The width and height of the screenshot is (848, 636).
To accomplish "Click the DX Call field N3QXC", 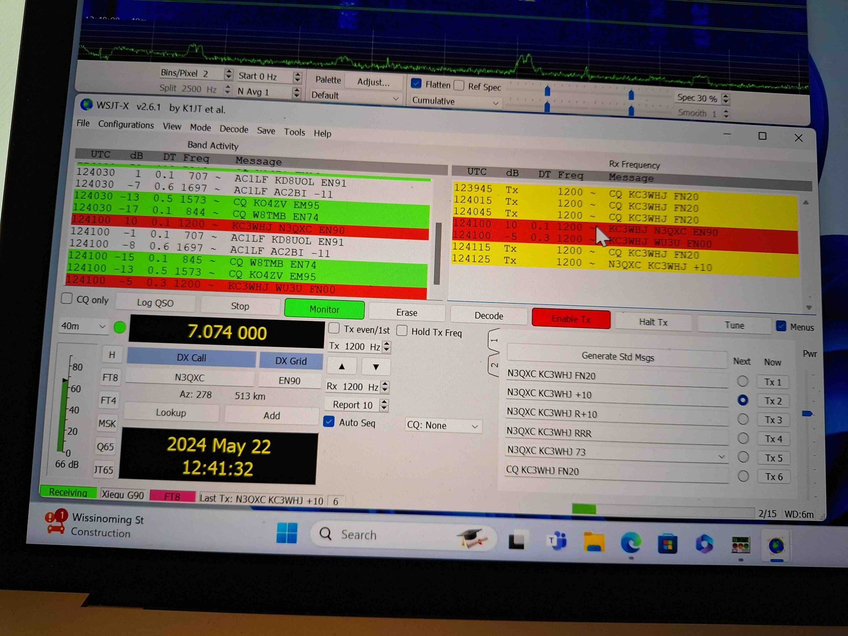I will pyautogui.click(x=190, y=378).
